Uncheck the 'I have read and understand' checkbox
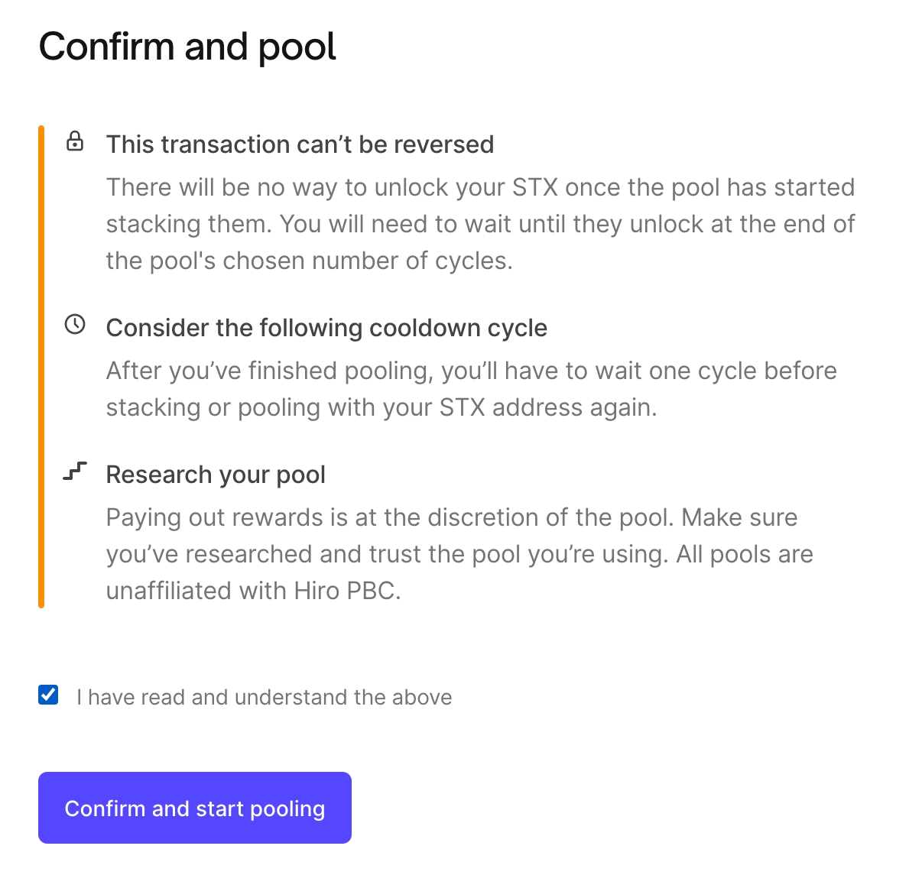Viewport: 922px width, 888px height. pyautogui.click(x=48, y=695)
